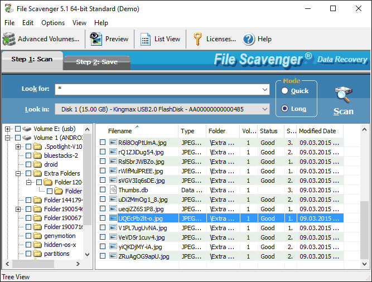Click the Volume E: (usb) drive icon

point(26,129)
